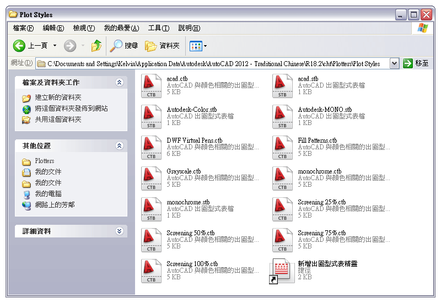Select the 新增出圖型式表精靈 shortcut icon
Viewport: 441px width, 303px height.
pyautogui.click(x=282, y=271)
